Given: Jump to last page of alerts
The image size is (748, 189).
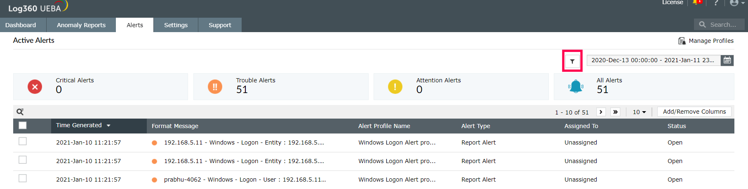Looking at the screenshot, I should click(615, 112).
